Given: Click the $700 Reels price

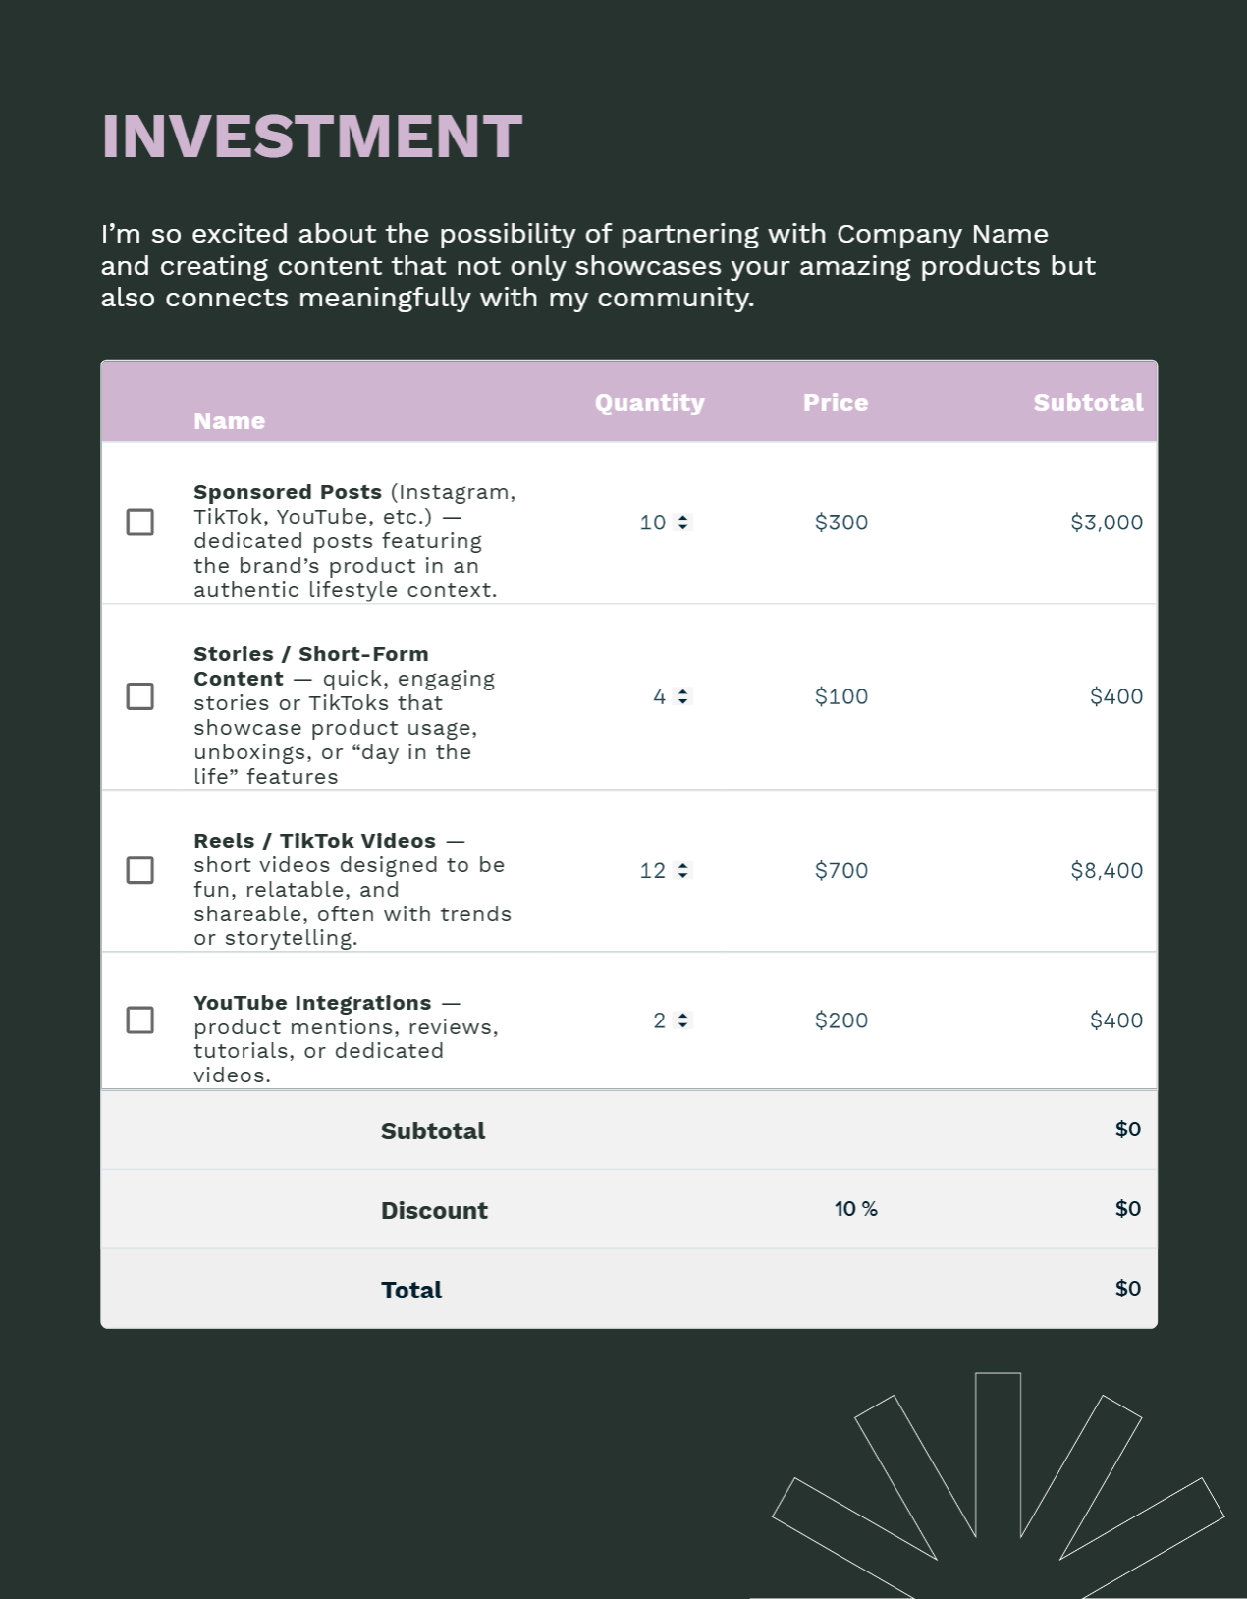Looking at the screenshot, I should coord(840,870).
